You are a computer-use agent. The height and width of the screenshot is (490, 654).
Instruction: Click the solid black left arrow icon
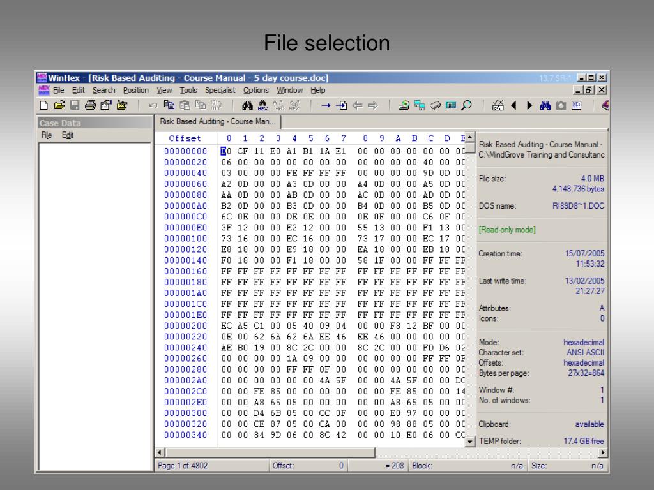[x=514, y=105]
